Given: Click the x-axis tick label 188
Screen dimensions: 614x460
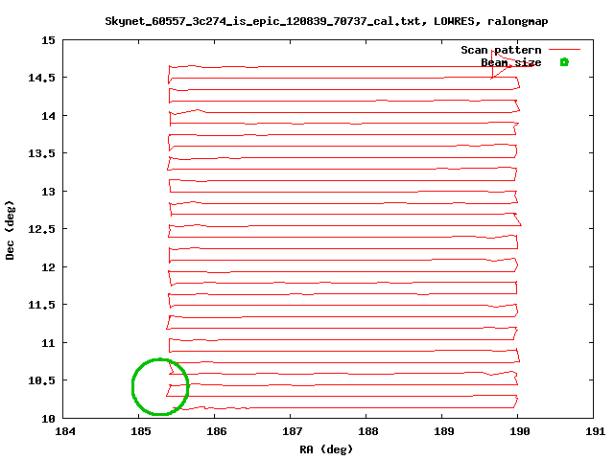Looking at the screenshot, I should (368, 431).
